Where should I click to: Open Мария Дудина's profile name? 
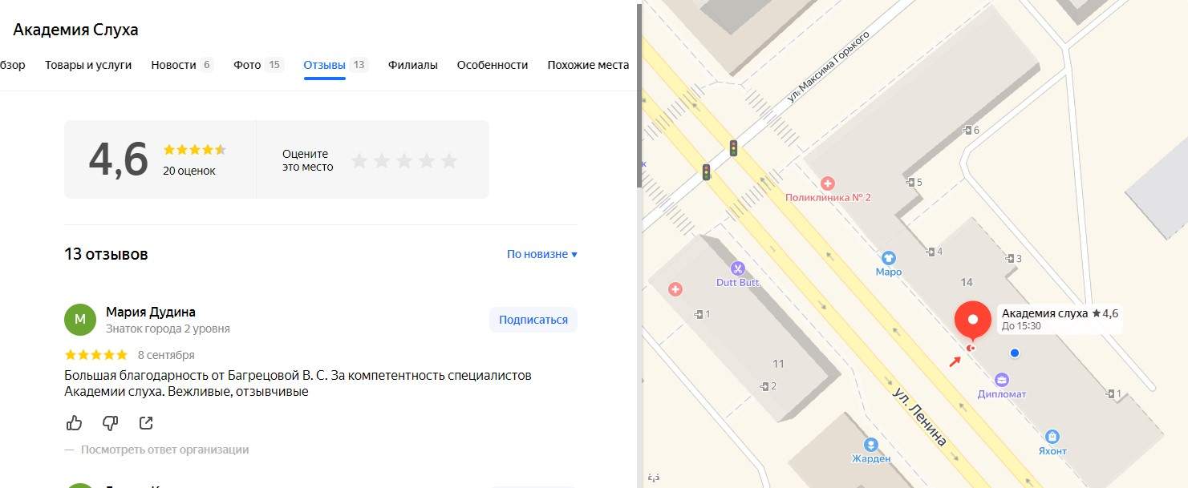point(151,312)
